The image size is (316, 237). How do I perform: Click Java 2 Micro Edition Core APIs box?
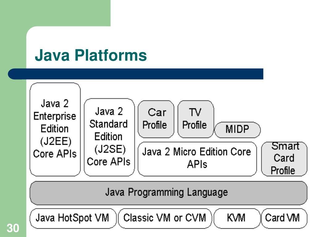(x=197, y=159)
